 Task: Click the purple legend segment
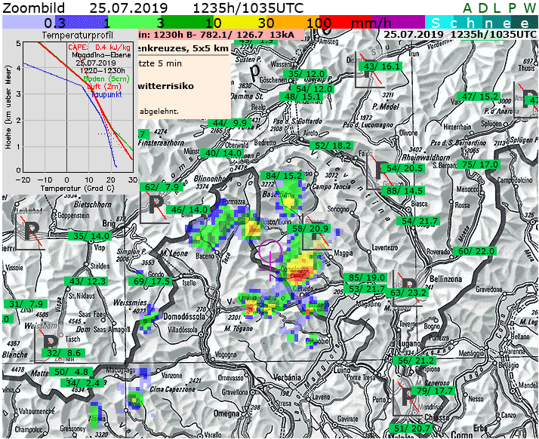click(x=399, y=22)
